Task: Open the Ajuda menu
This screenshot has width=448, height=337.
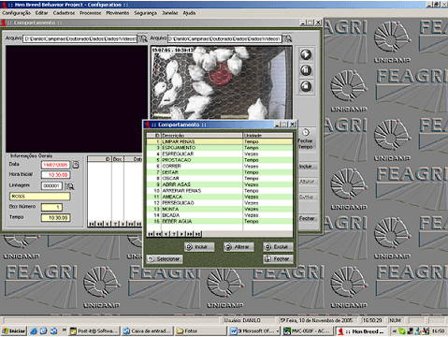Action: coord(189,13)
